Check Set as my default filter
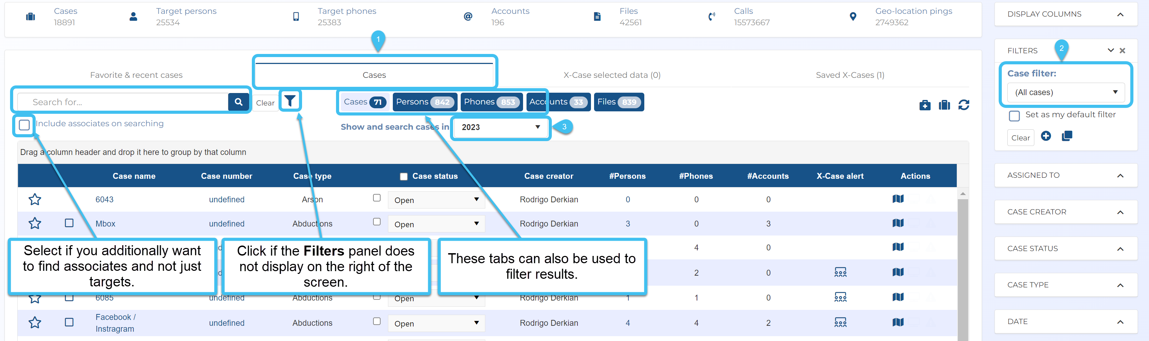1149x341 pixels. click(x=1014, y=116)
